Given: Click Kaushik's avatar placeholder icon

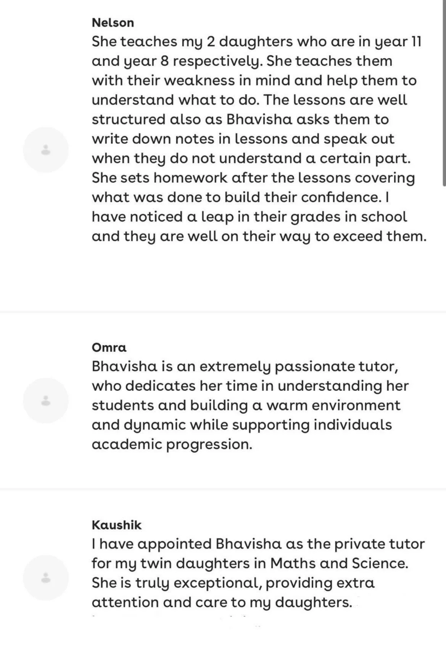Looking at the screenshot, I should pos(46,578).
